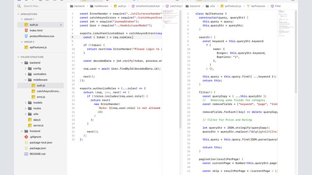Collapse the Group 2 editors list
The height and width of the screenshot is (175, 312).
pos(21,42)
